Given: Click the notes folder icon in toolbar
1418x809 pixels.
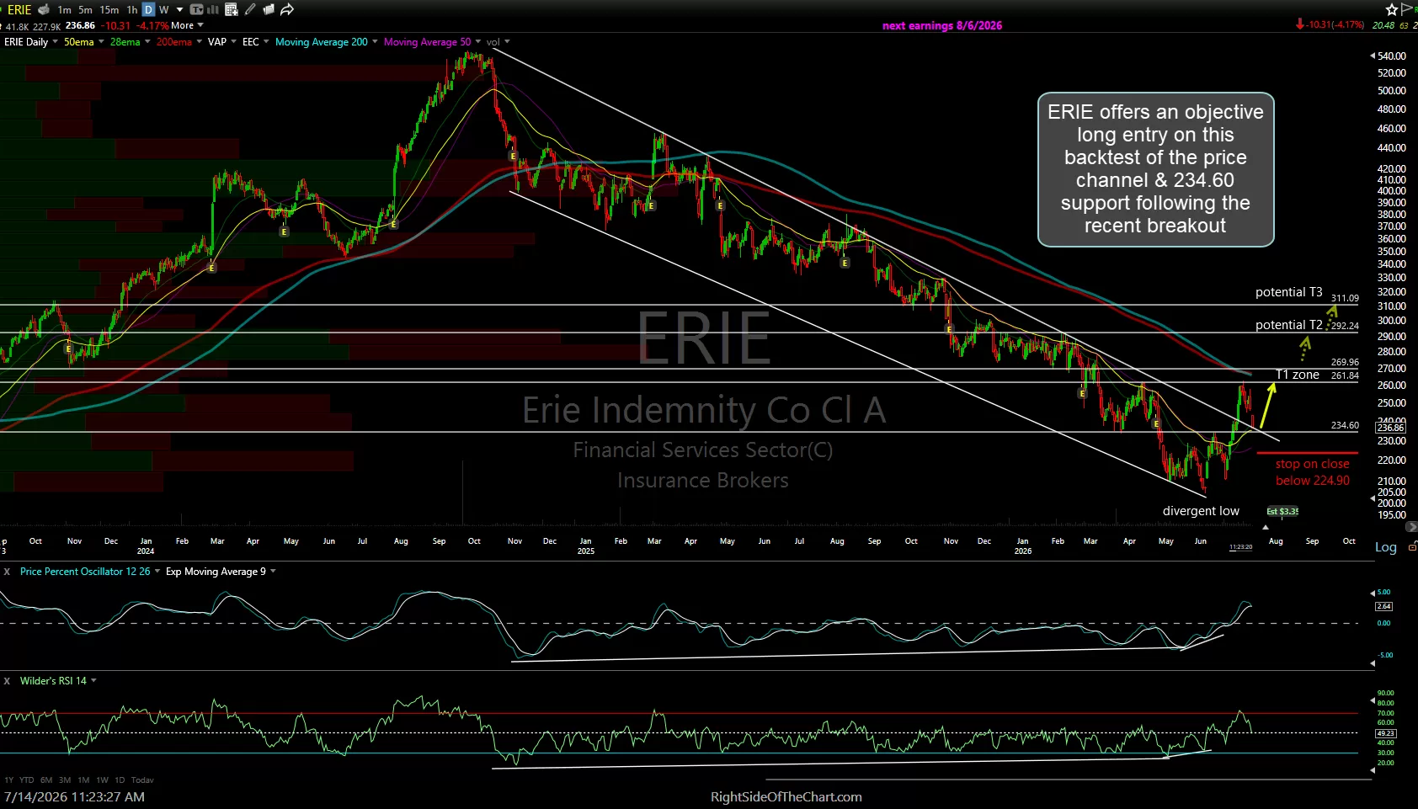Looking at the screenshot, I should coord(269,9).
